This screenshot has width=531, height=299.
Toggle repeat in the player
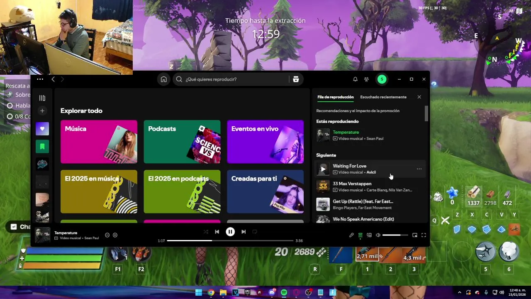coord(255,232)
